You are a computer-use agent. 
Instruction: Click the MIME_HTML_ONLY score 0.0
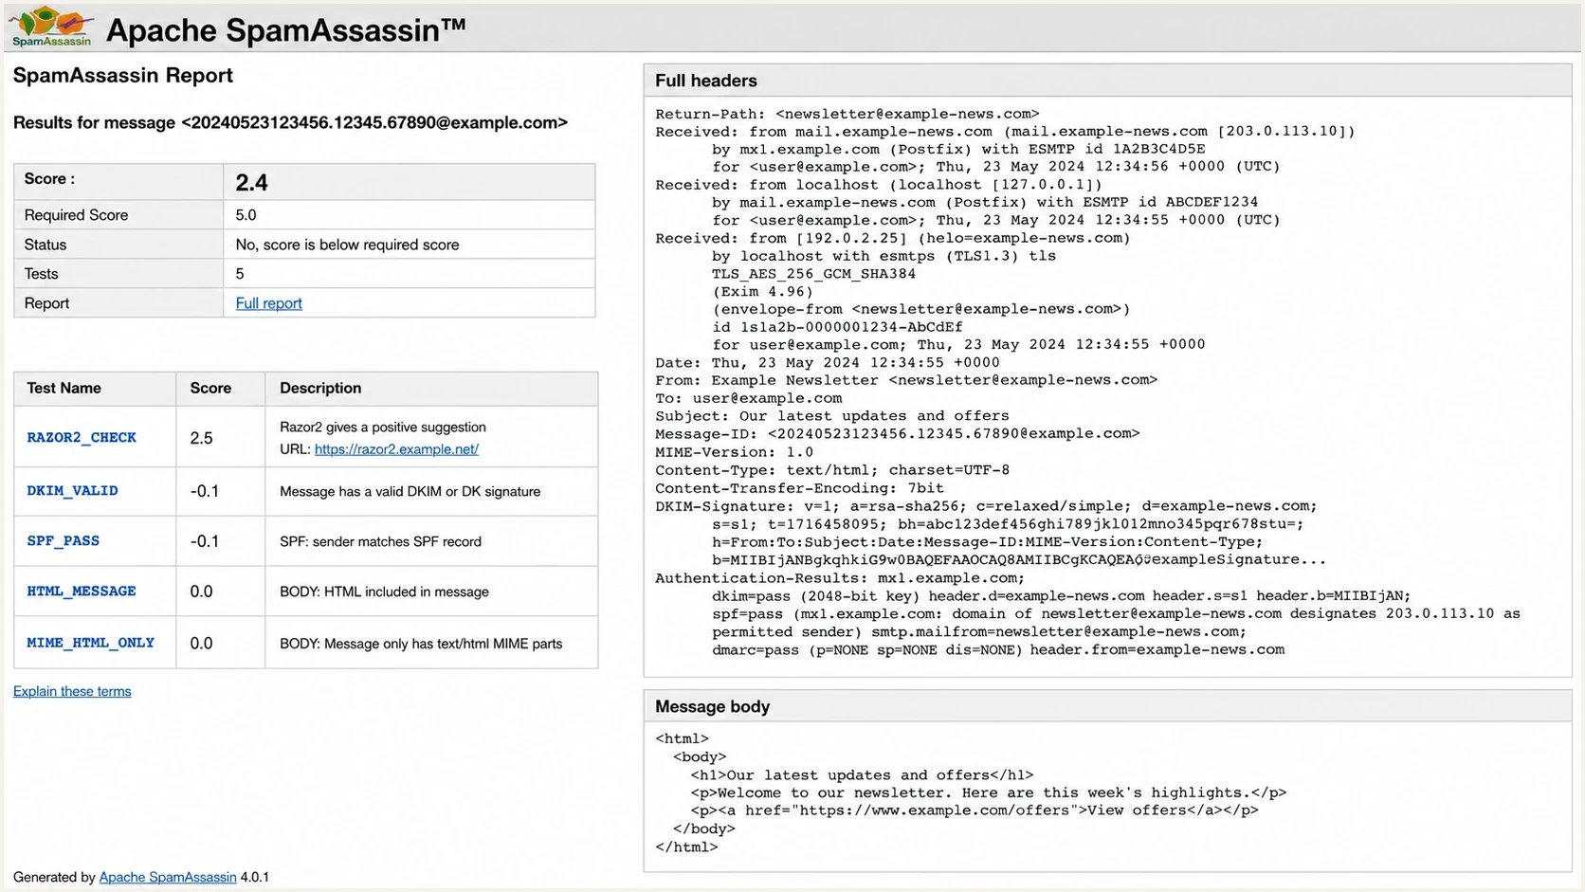pos(201,644)
